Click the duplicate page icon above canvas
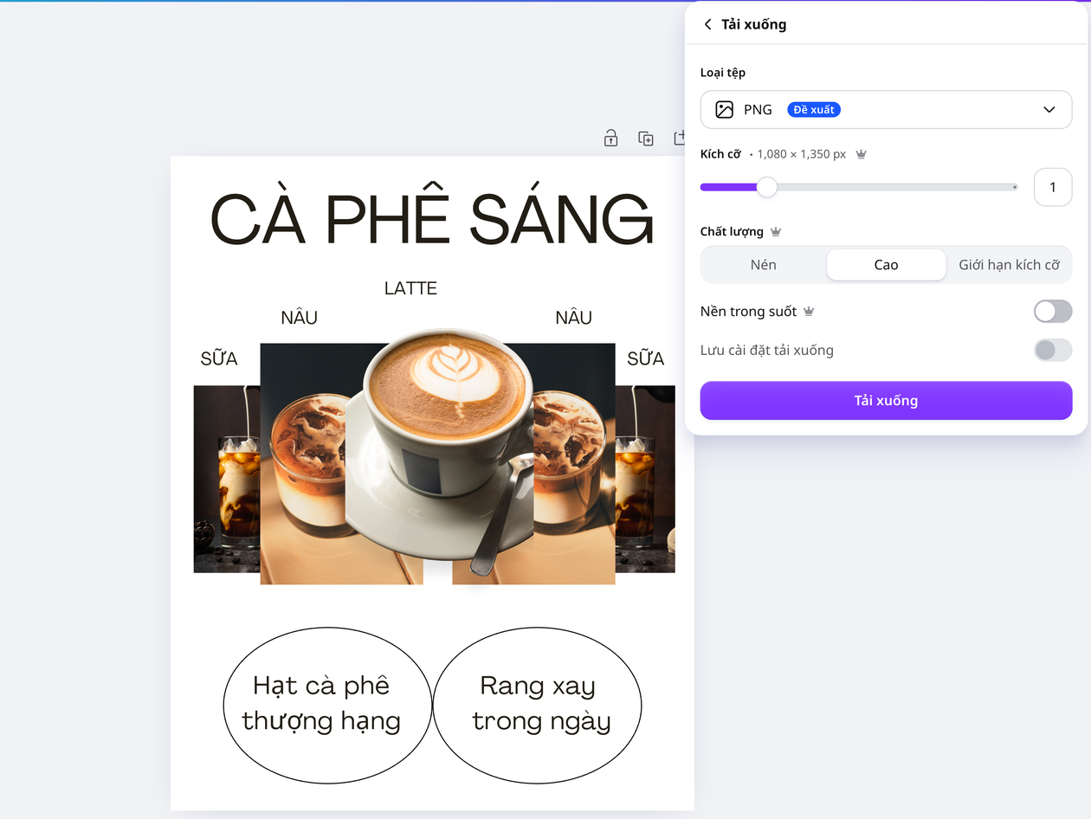This screenshot has height=819, width=1091. (x=646, y=139)
